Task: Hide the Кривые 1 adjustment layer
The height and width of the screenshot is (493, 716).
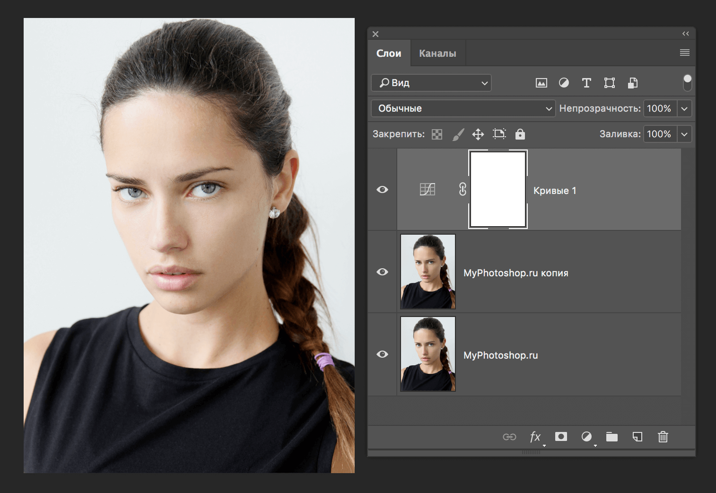Action: [x=383, y=190]
